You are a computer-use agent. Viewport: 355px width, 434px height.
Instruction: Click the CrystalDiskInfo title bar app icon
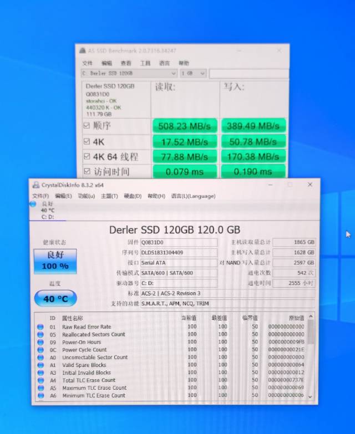click(x=36, y=185)
